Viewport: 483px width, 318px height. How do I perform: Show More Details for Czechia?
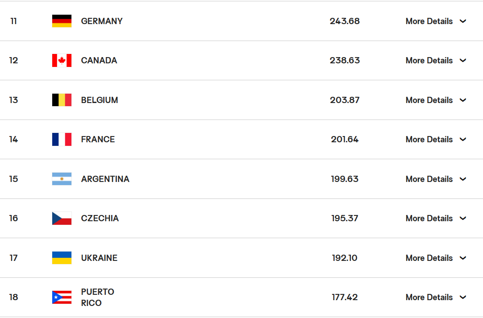pyautogui.click(x=436, y=218)
